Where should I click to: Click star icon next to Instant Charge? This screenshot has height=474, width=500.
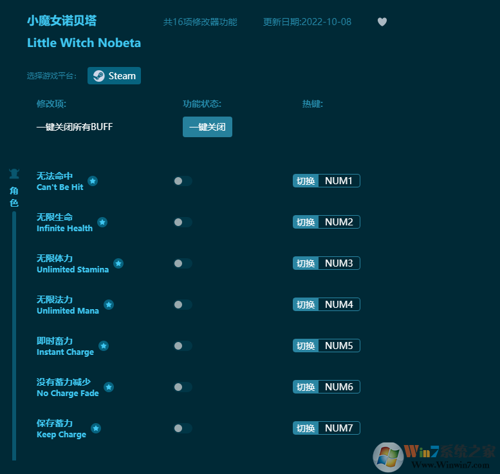tap(104, 346)
